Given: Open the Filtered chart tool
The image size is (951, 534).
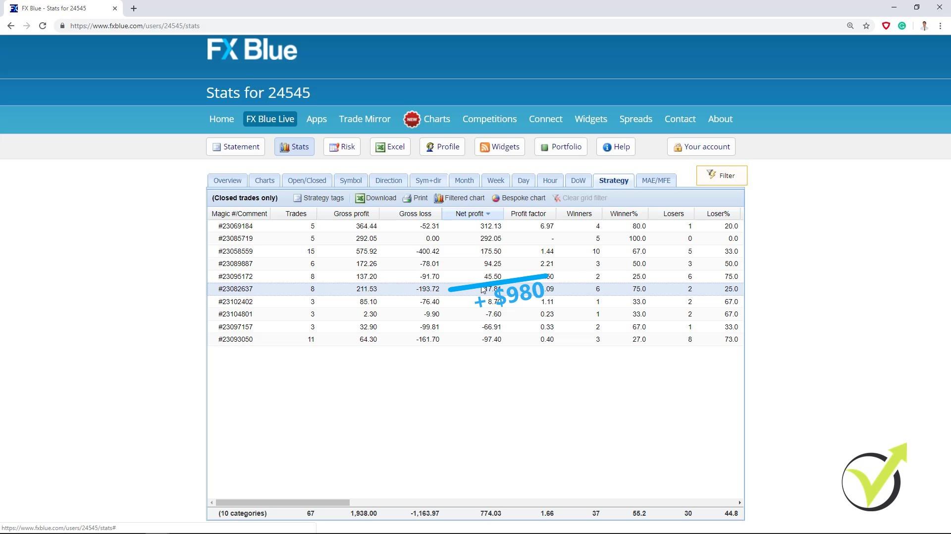Looking at the screenshot, I should tap(460, 198).
